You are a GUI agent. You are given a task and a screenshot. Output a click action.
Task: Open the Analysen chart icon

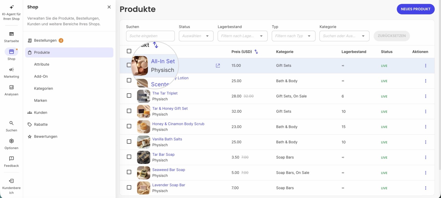[12, 87]
